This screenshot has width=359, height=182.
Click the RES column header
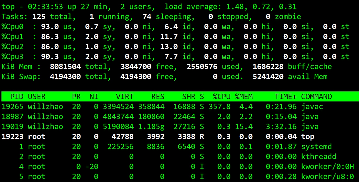[158, 96]
